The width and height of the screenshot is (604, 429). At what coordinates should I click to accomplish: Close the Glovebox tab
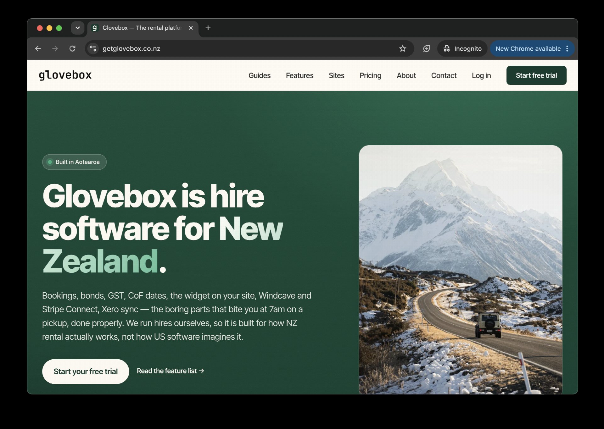click(191, 28)
